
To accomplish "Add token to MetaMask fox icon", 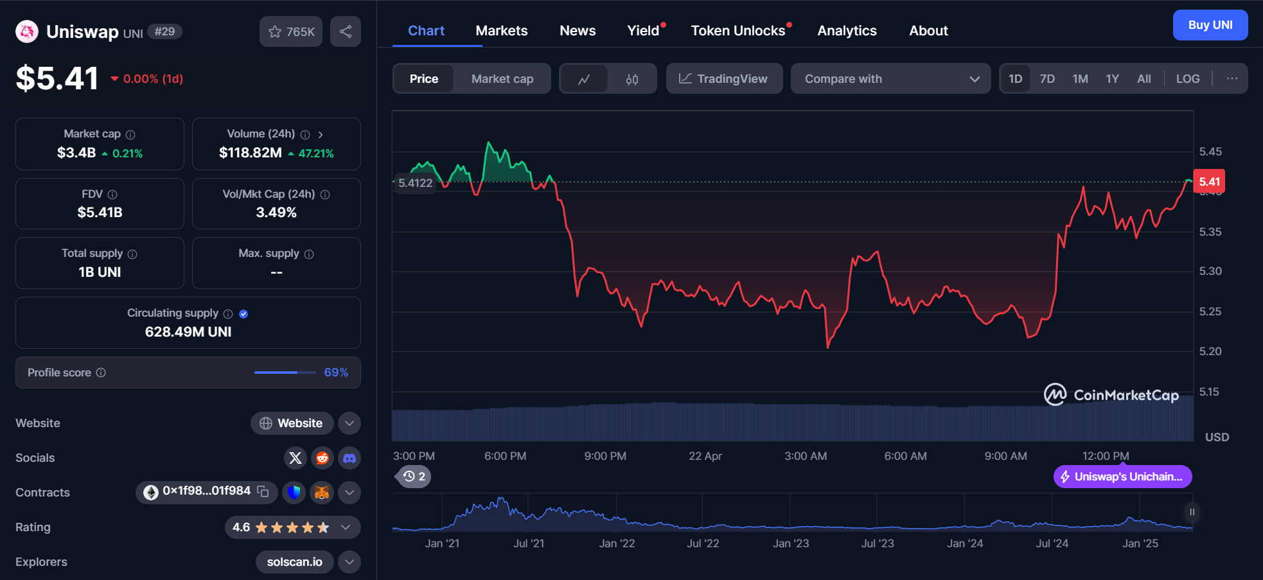I will [x=322, y=493].
